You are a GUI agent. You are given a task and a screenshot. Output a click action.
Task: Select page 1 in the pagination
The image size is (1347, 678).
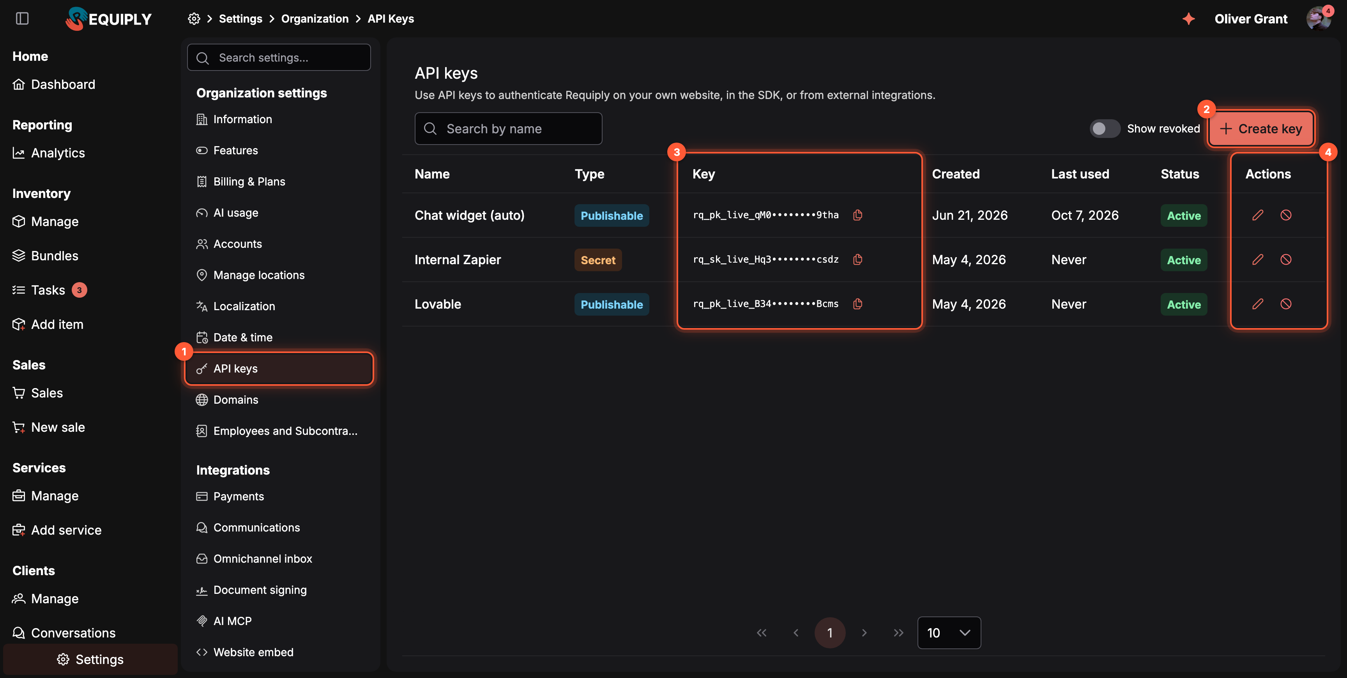830,633
